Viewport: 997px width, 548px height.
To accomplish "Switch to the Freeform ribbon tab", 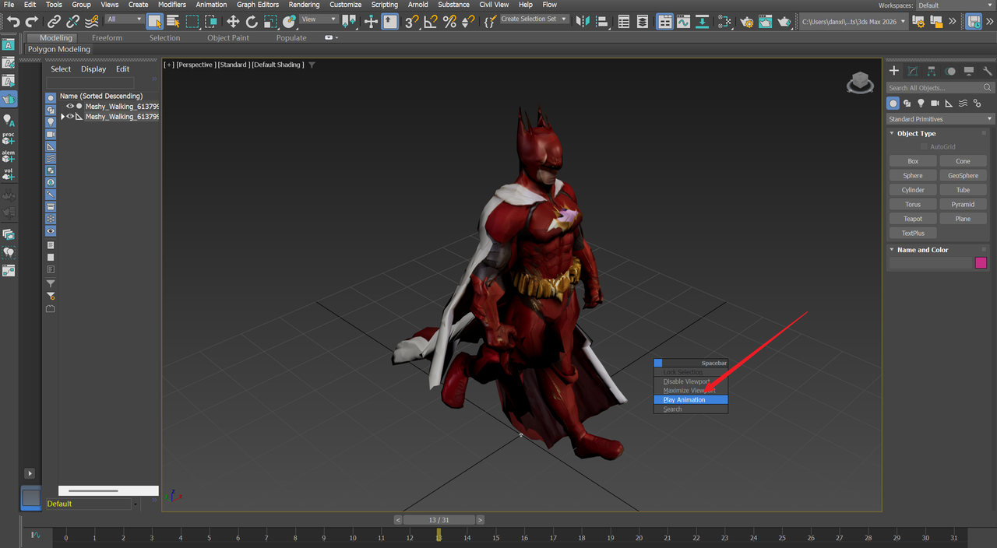I will 107,37.
